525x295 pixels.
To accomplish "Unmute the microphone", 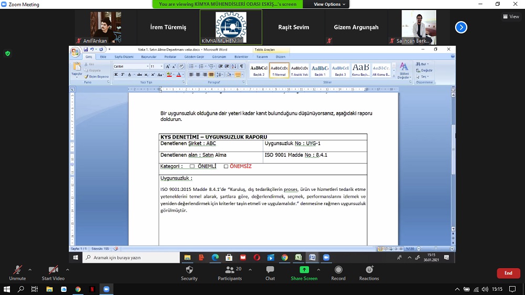I will coord(17,272).
